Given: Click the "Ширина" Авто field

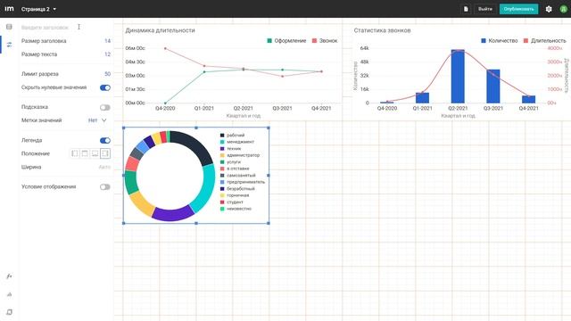Looking at the screenshot, I should (x=104, y=167).
